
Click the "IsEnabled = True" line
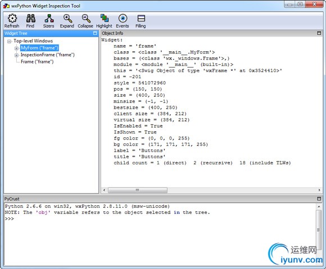click(138, 126)
